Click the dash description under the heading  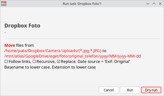click(x=5, y=33)
